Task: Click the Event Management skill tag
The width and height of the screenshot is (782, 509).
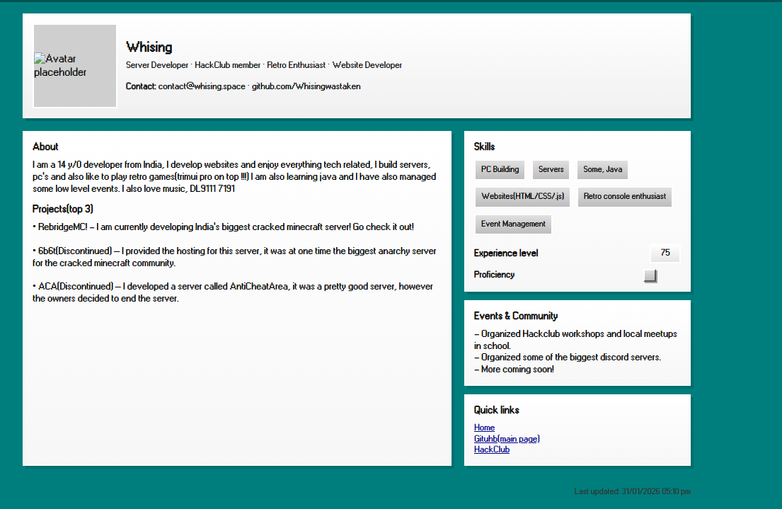Action: click(x=513, y=224)
